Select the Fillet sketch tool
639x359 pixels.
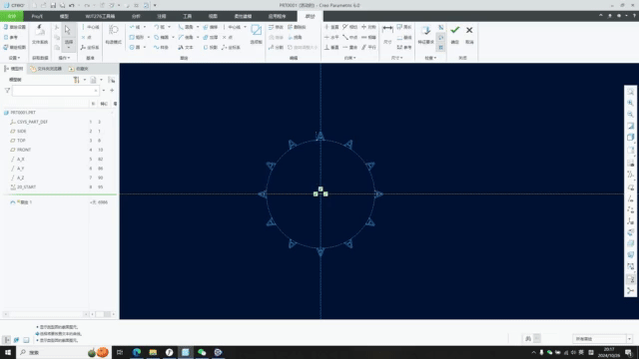point(186,27)
